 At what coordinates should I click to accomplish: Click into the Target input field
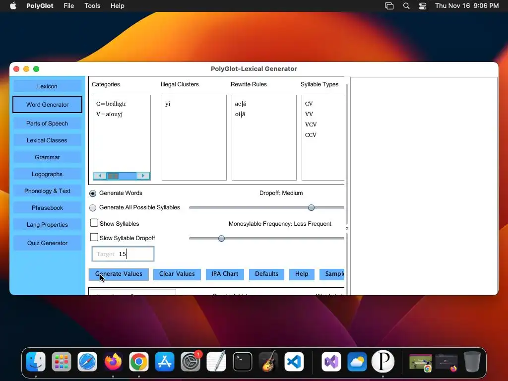123,254
